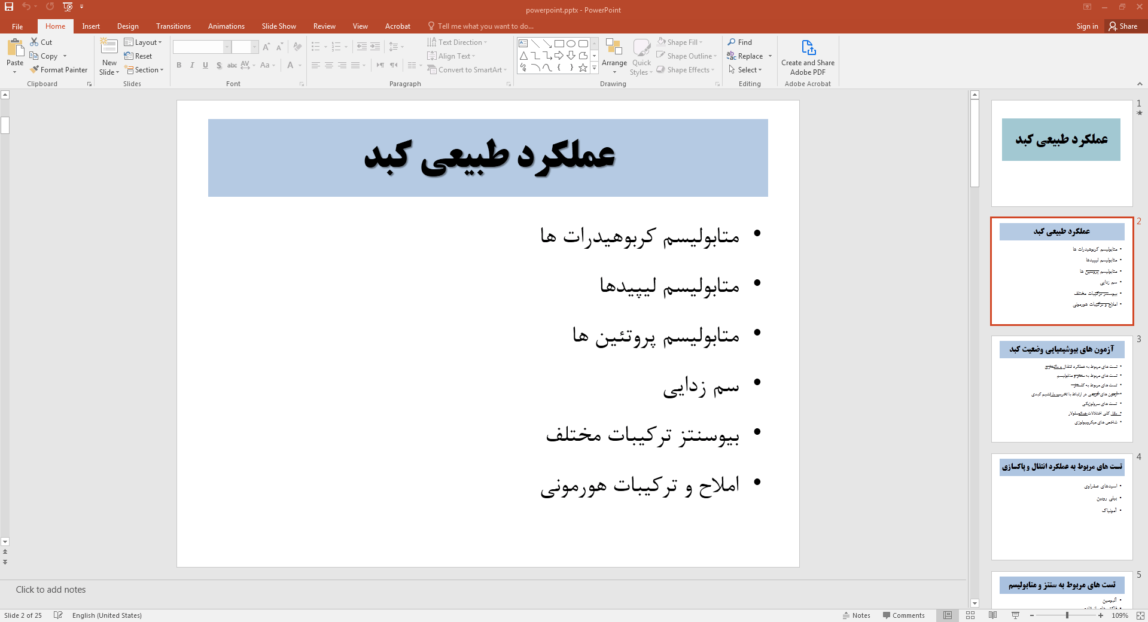Screen dimensions: 1148x622
Task: Increase font size with the larger A
Action: (x=266, y=47)
